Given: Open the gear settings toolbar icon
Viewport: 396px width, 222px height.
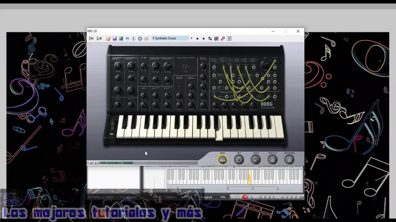Looking at the screenshot, I should pyautogui.click(x=140, y=39).
